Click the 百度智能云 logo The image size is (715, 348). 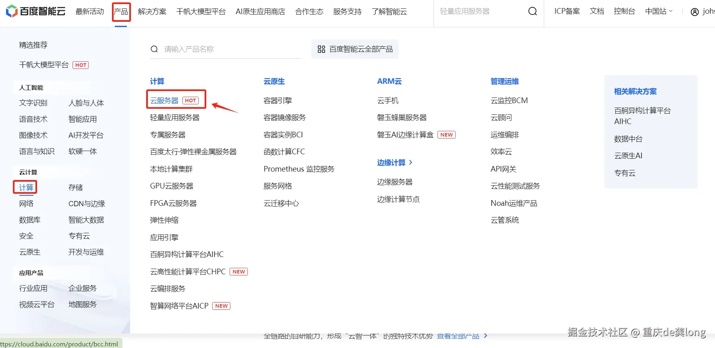[35, 11]
